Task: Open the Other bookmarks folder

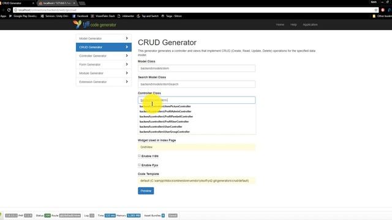Action: 382,16
